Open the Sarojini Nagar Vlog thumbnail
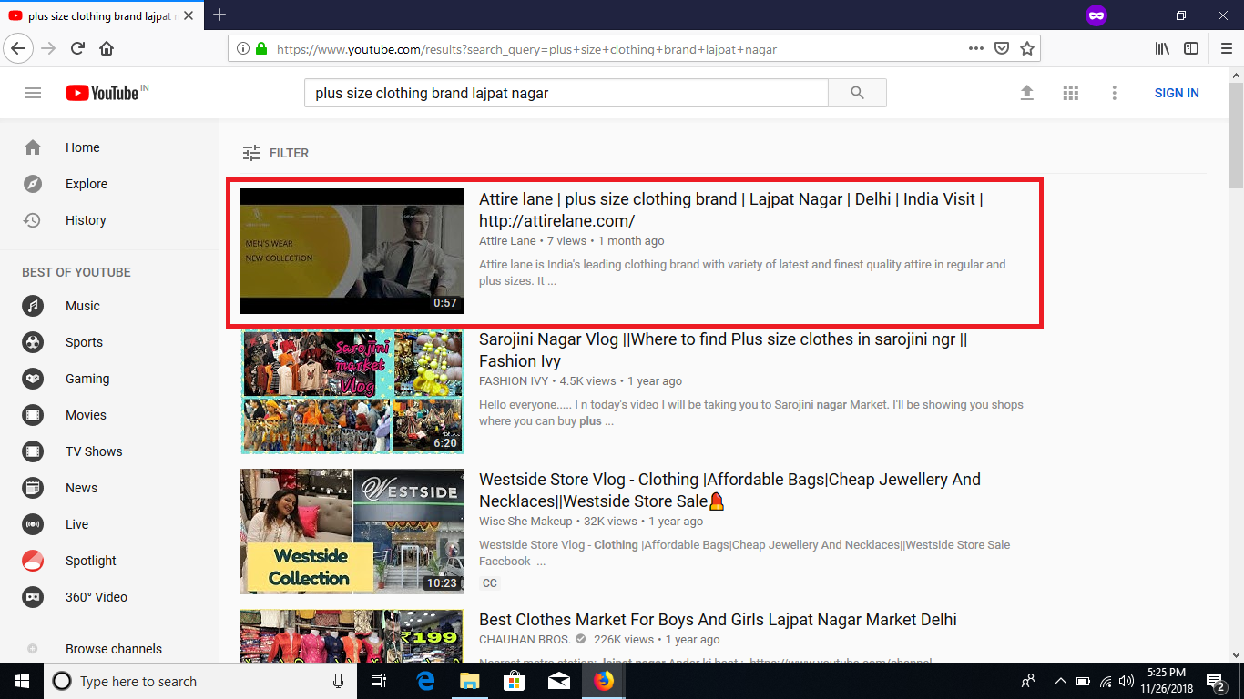The height and width of the screenshot is (699, 1244). pos(352,391)
